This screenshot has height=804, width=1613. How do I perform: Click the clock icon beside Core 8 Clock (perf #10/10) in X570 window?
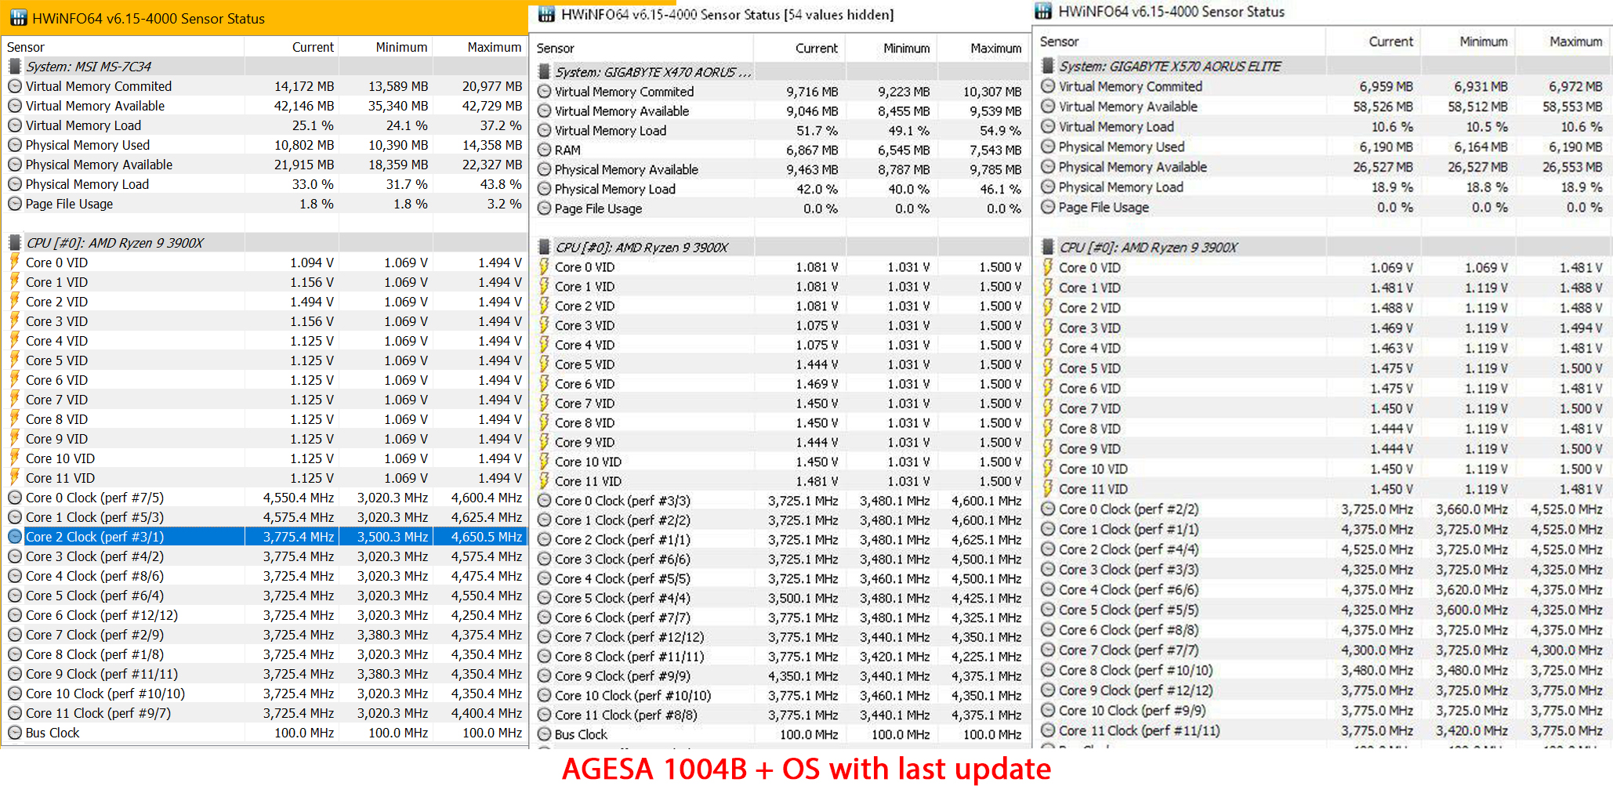tap(1047, 670)
